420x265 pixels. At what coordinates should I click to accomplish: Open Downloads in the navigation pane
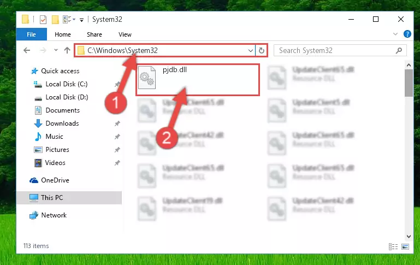[x=62, y=123]
